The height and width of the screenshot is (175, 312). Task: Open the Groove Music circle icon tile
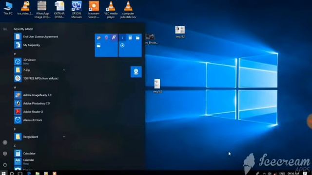click(x=122, y=45)
